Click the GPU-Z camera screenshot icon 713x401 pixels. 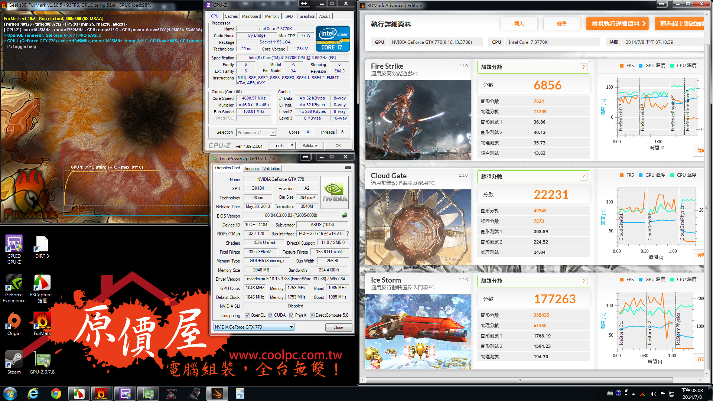[348, 168]
